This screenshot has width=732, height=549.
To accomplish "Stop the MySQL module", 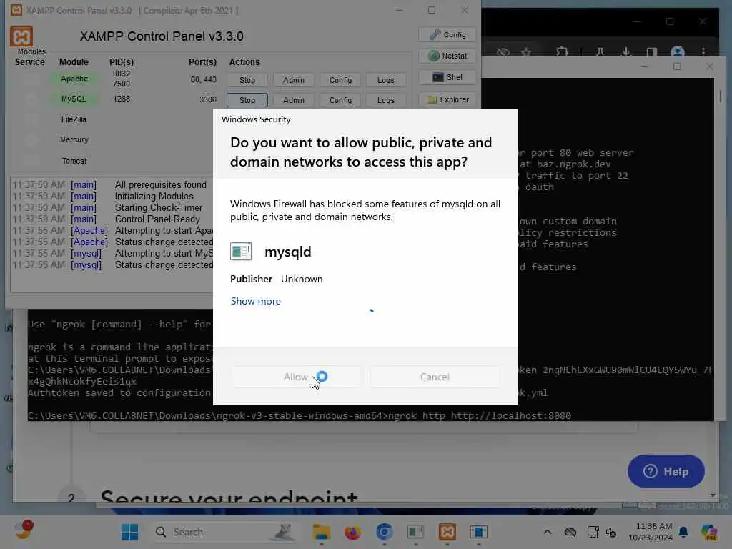I will pyautogui.click(x=247, y=100).
